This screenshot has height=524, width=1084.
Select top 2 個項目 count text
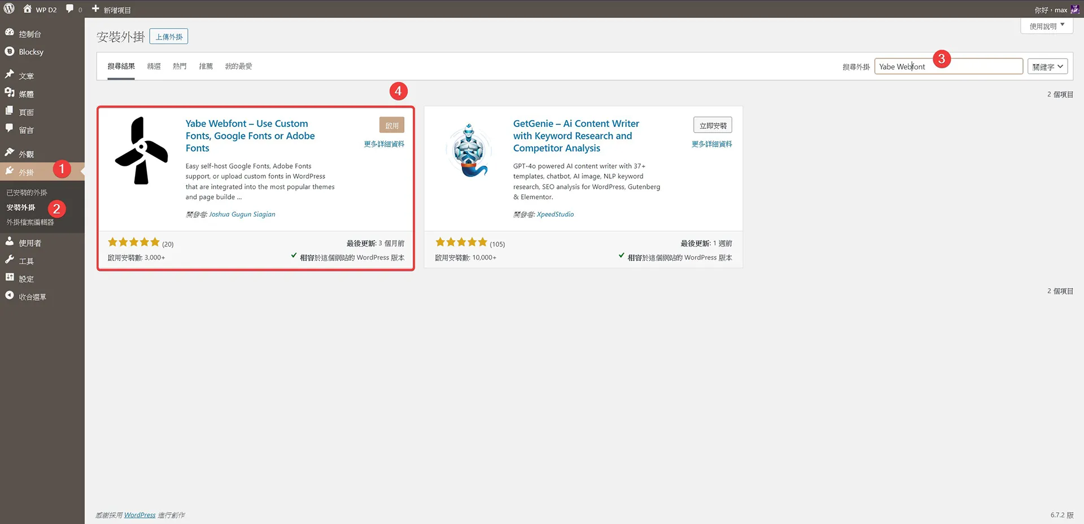click(x=1060, y=94)
